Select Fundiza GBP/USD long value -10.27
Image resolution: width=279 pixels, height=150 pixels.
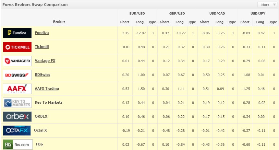(180, 33)
